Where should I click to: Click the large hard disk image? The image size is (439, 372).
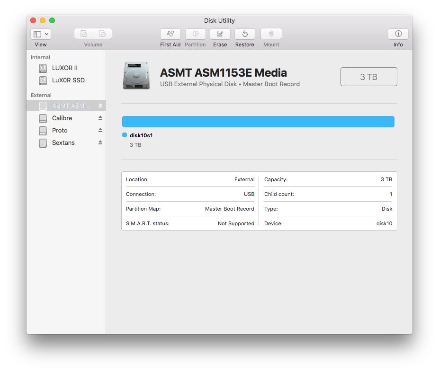pos(136,76)
